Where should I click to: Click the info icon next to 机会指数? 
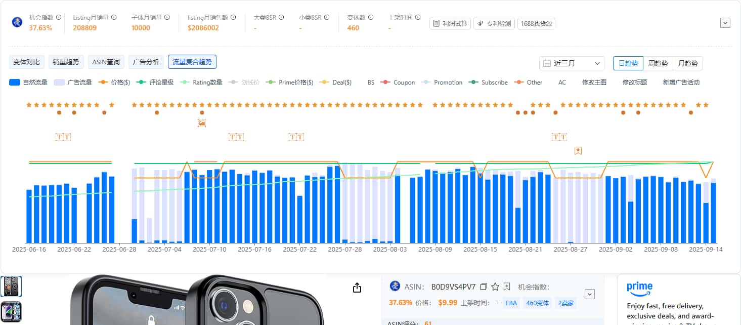59,18
